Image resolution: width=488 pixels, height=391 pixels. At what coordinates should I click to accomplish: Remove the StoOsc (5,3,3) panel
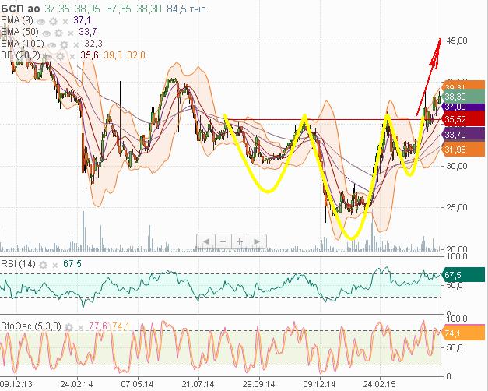point(81,327)
